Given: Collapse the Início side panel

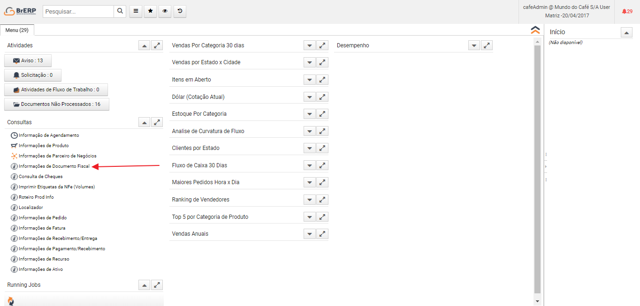Looking at the screenshot, I should [x=626, y=32].
